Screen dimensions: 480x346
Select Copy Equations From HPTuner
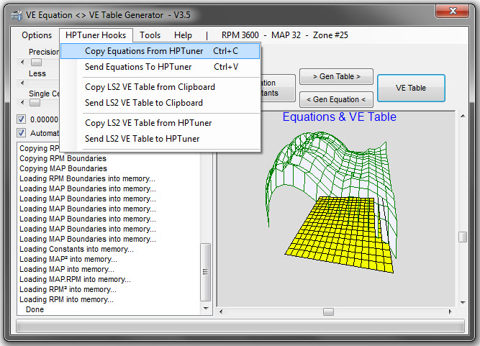pyautogui.click(x=160, y=51)
